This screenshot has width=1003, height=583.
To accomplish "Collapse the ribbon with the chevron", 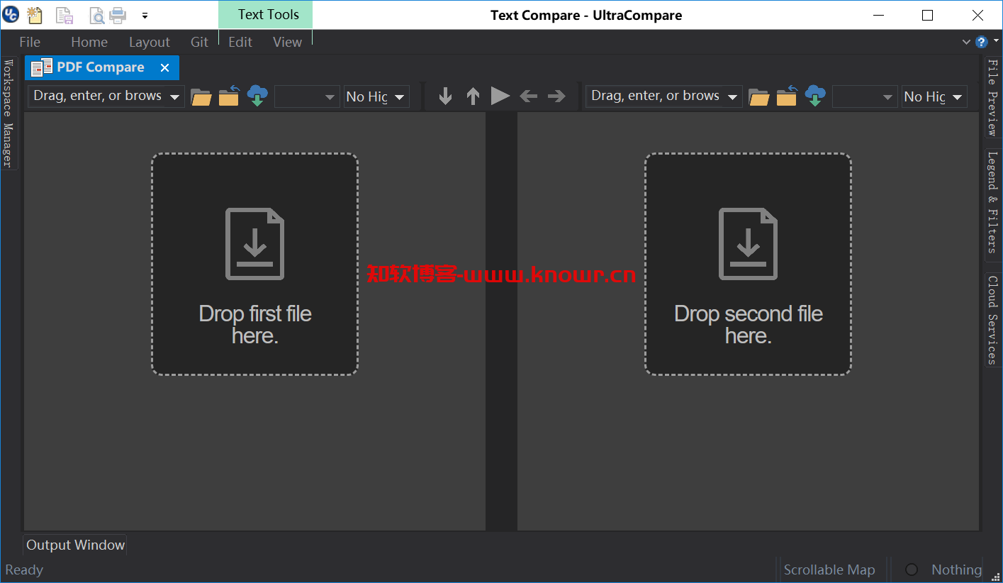I will 966,42.
